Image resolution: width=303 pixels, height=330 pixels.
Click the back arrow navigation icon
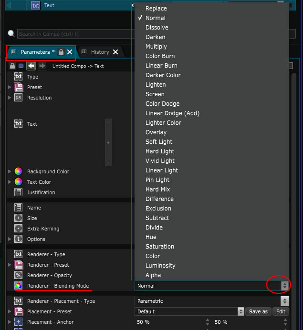pos(31,66)
